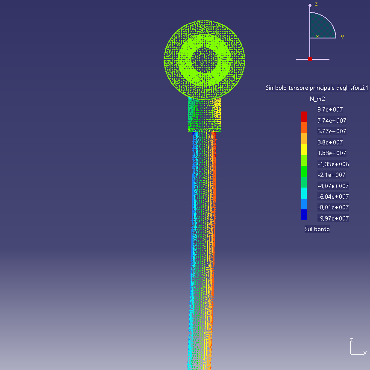Click legend value 1,83e+007
This screenshot has height=370, width=370.
click(332, 153)
